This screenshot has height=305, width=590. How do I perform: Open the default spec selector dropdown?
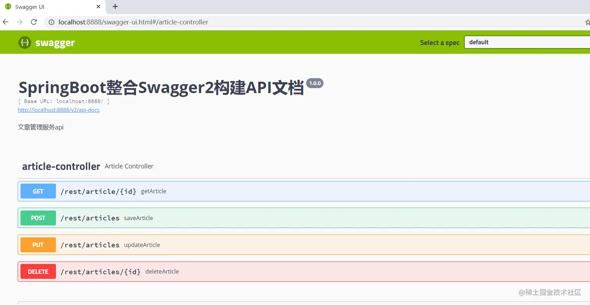527,42
